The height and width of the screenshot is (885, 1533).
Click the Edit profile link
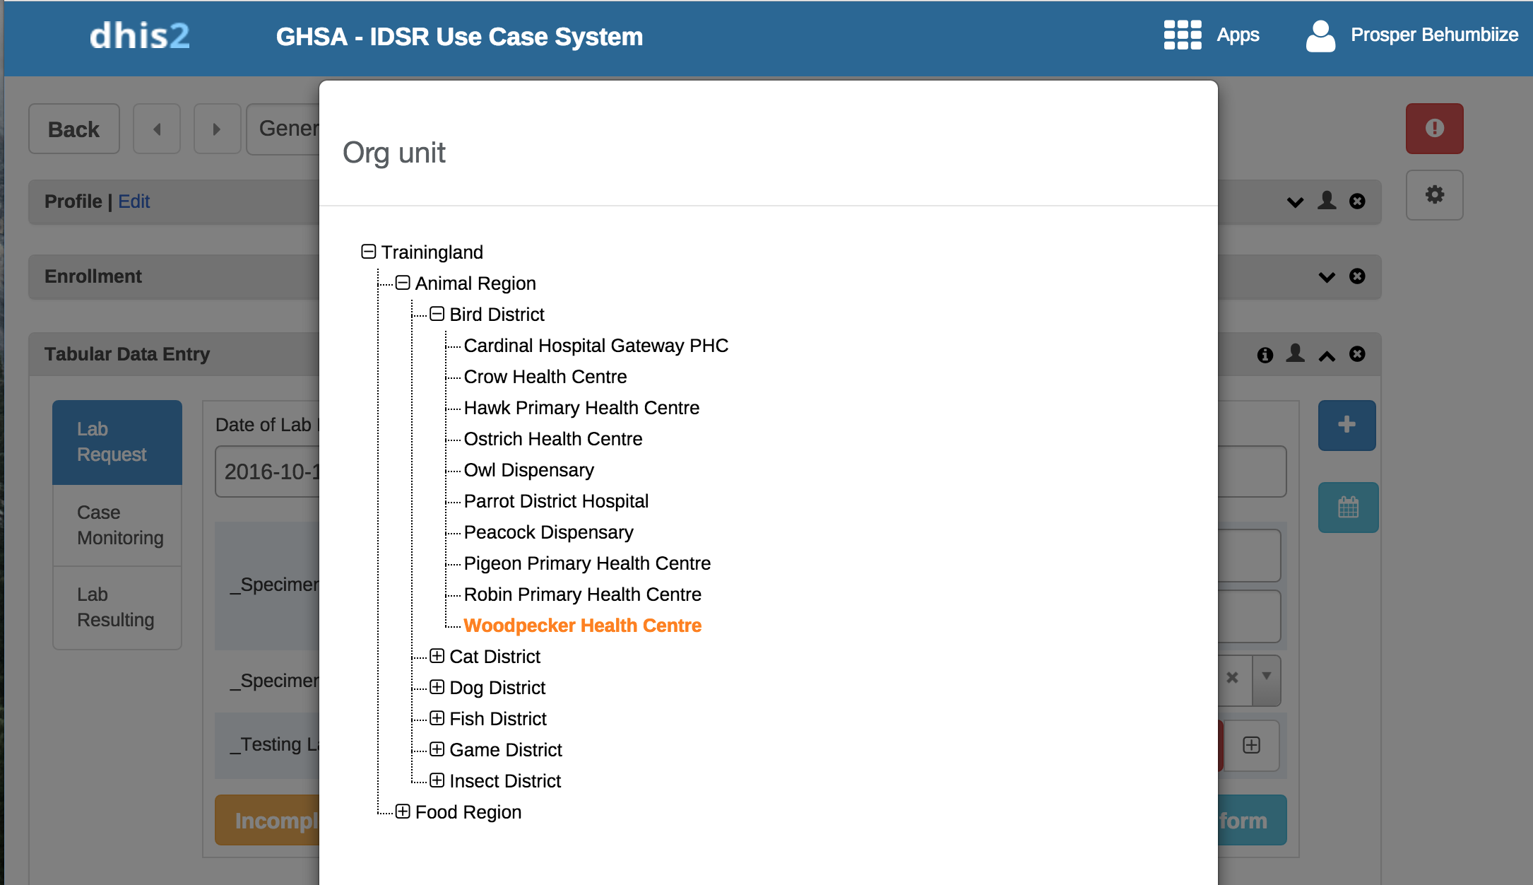click(134, 201)
